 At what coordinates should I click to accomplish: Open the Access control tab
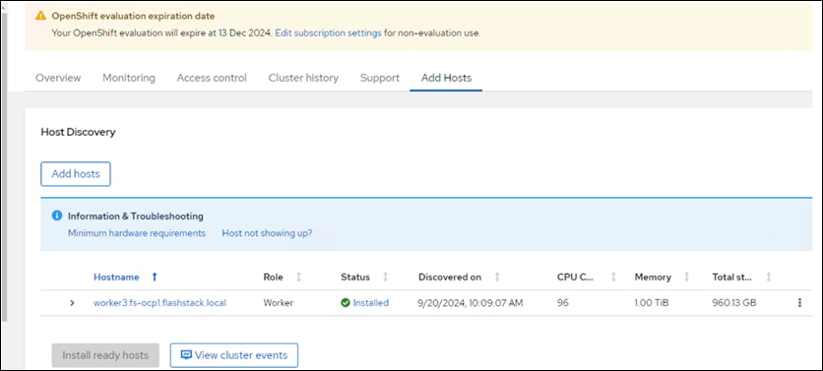(x=212, y=78)
